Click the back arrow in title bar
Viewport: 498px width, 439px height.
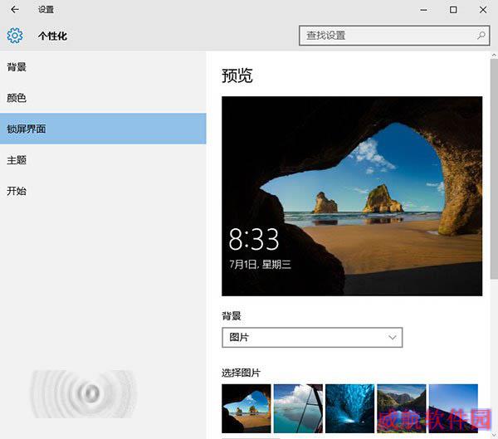(15, 9)
